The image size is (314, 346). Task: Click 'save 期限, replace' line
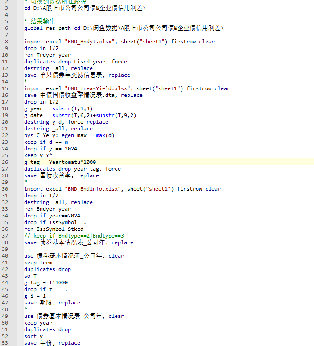[x=52, y=303]
